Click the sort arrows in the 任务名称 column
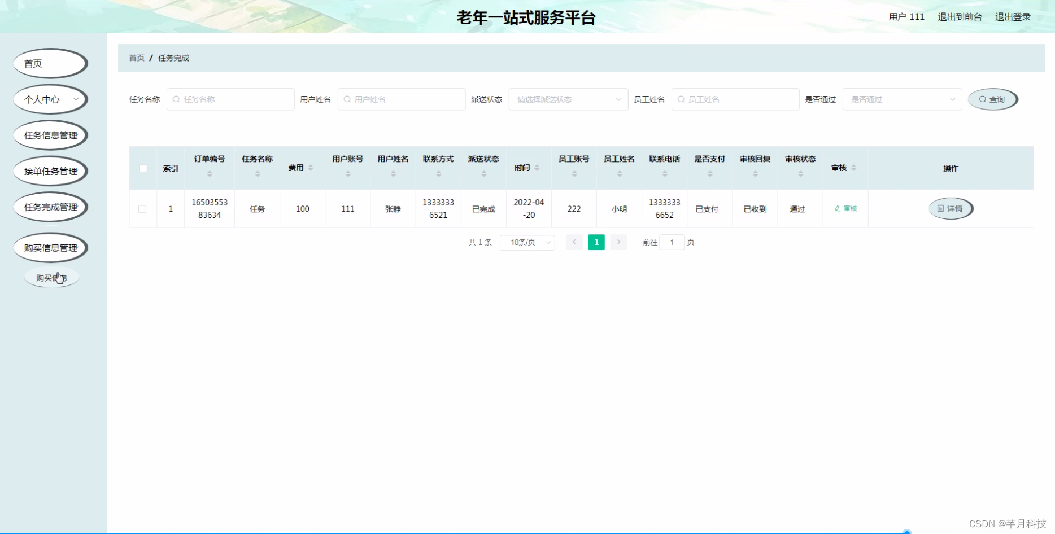The height and width of the screenshot is (534, 1055). click(x=258, y=174)
